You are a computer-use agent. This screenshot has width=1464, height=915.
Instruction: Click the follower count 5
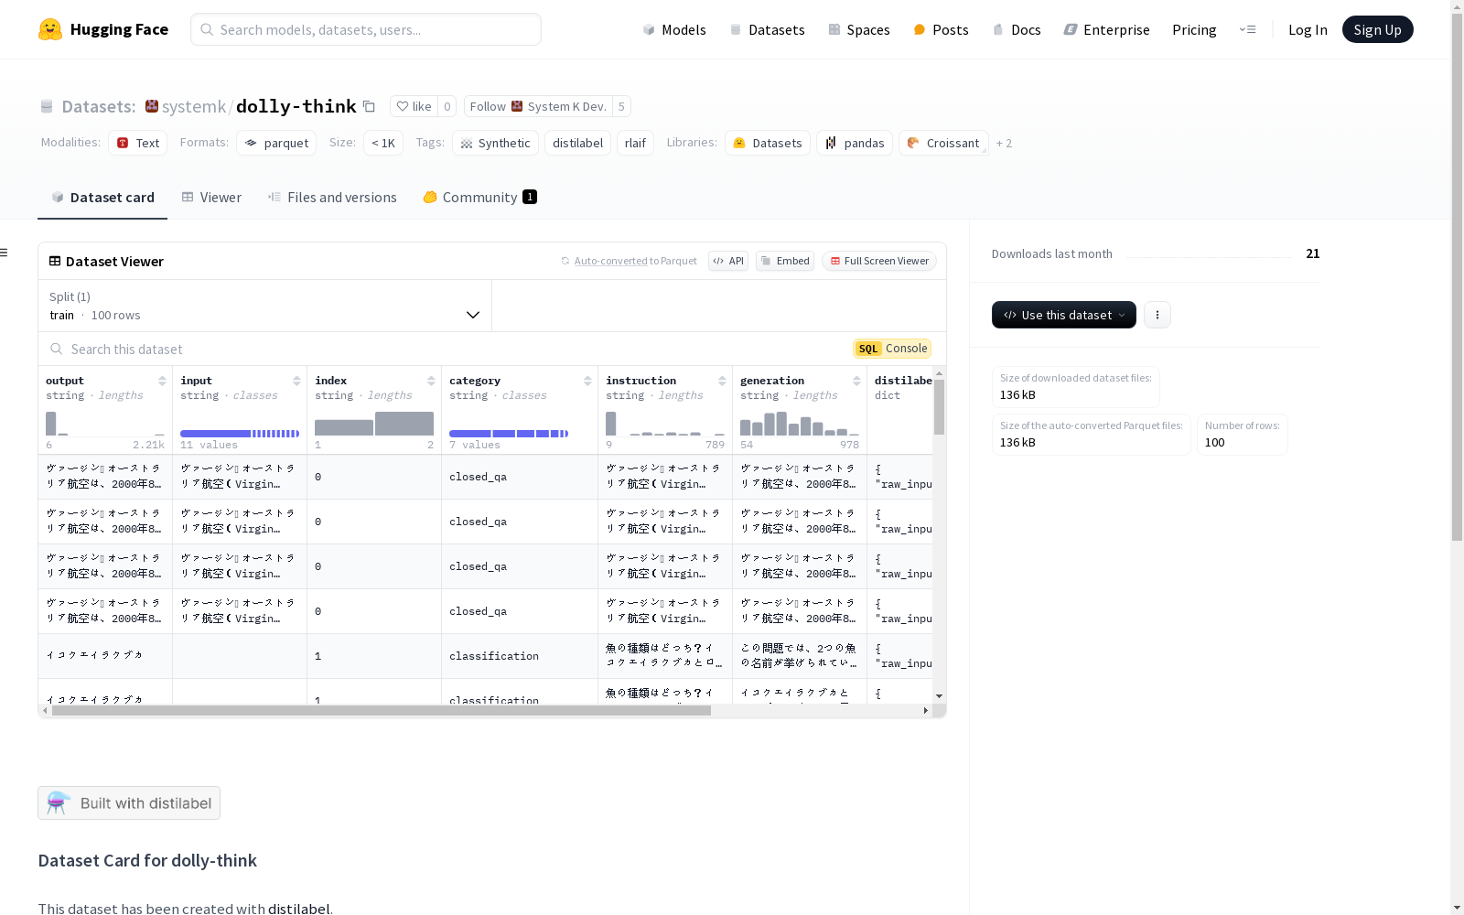tap(621, 106)
